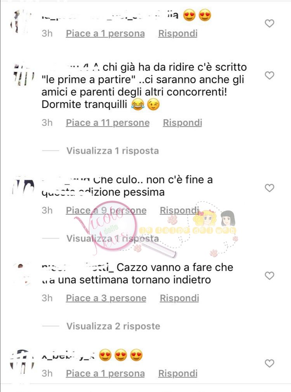Open profile picture of the top commenter
This screenshot has width=291, height=392.
(22, 23)
